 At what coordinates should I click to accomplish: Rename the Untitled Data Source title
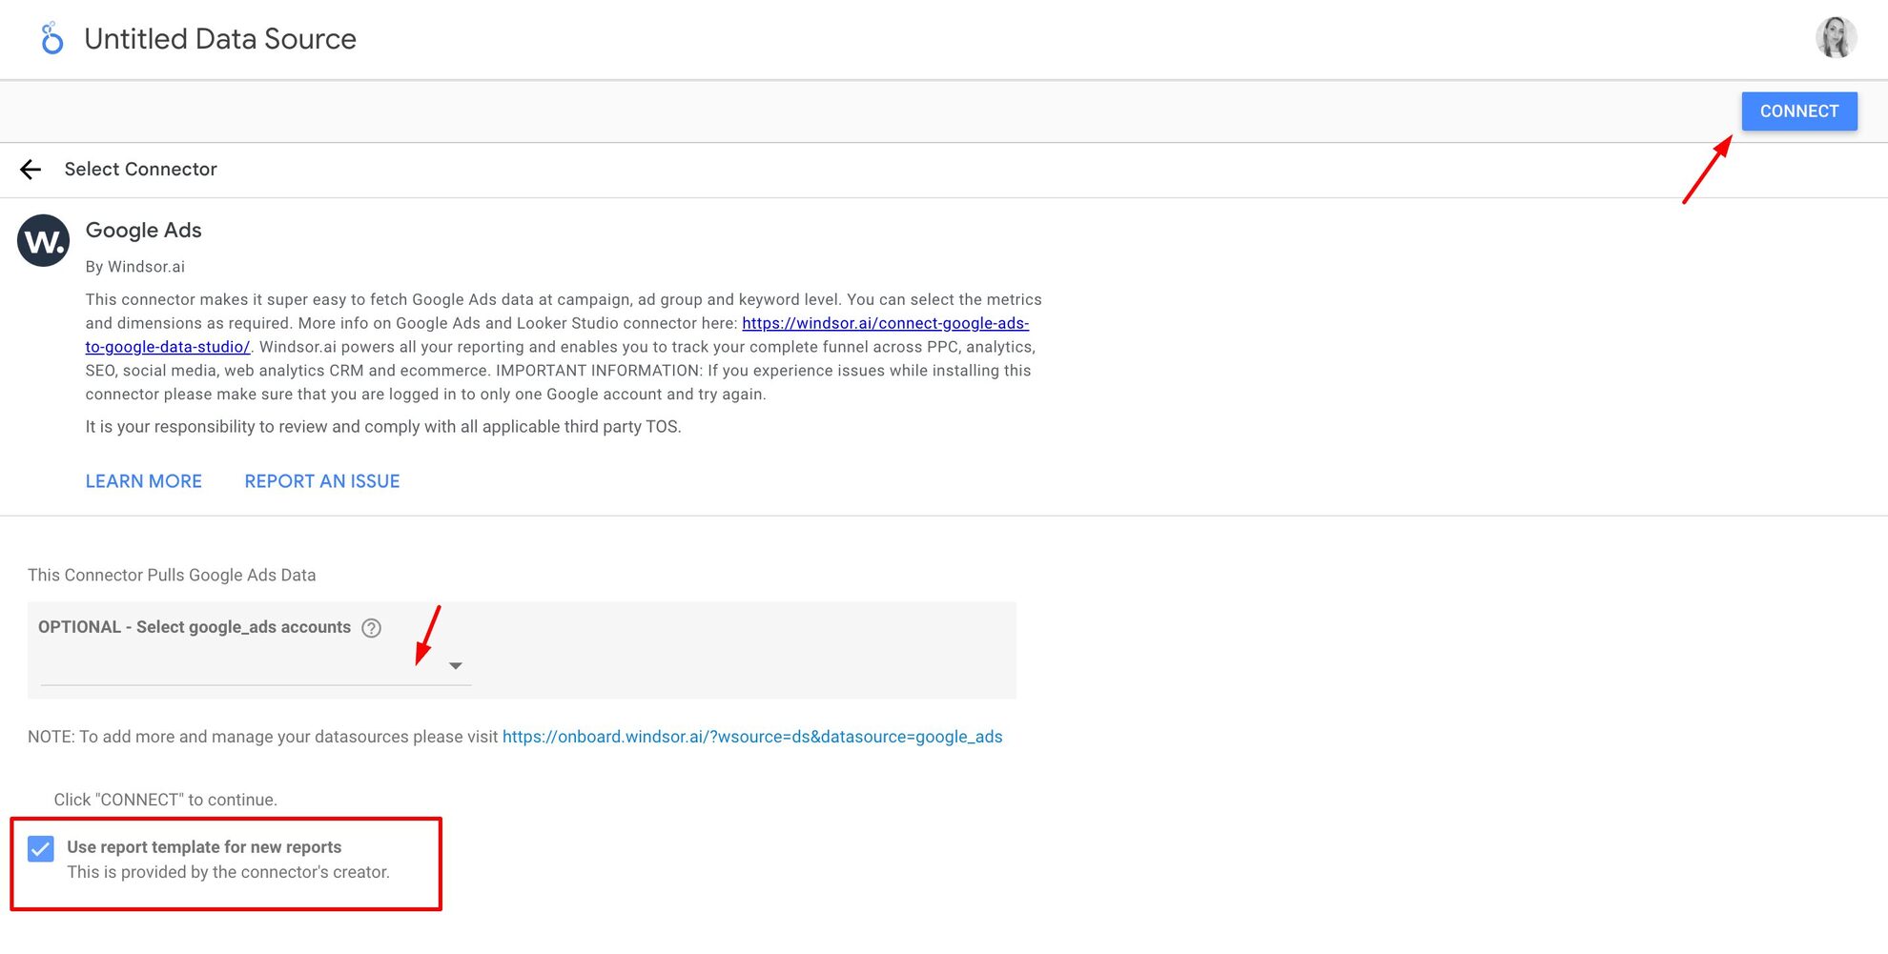point(220,39)
